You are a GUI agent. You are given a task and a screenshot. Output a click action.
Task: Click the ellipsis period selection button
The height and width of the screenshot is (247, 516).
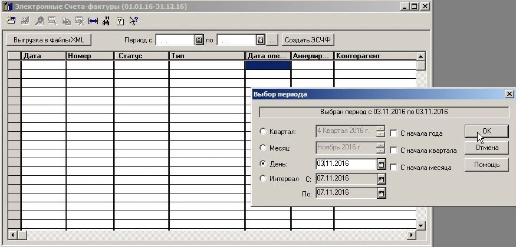click(272, 40)
